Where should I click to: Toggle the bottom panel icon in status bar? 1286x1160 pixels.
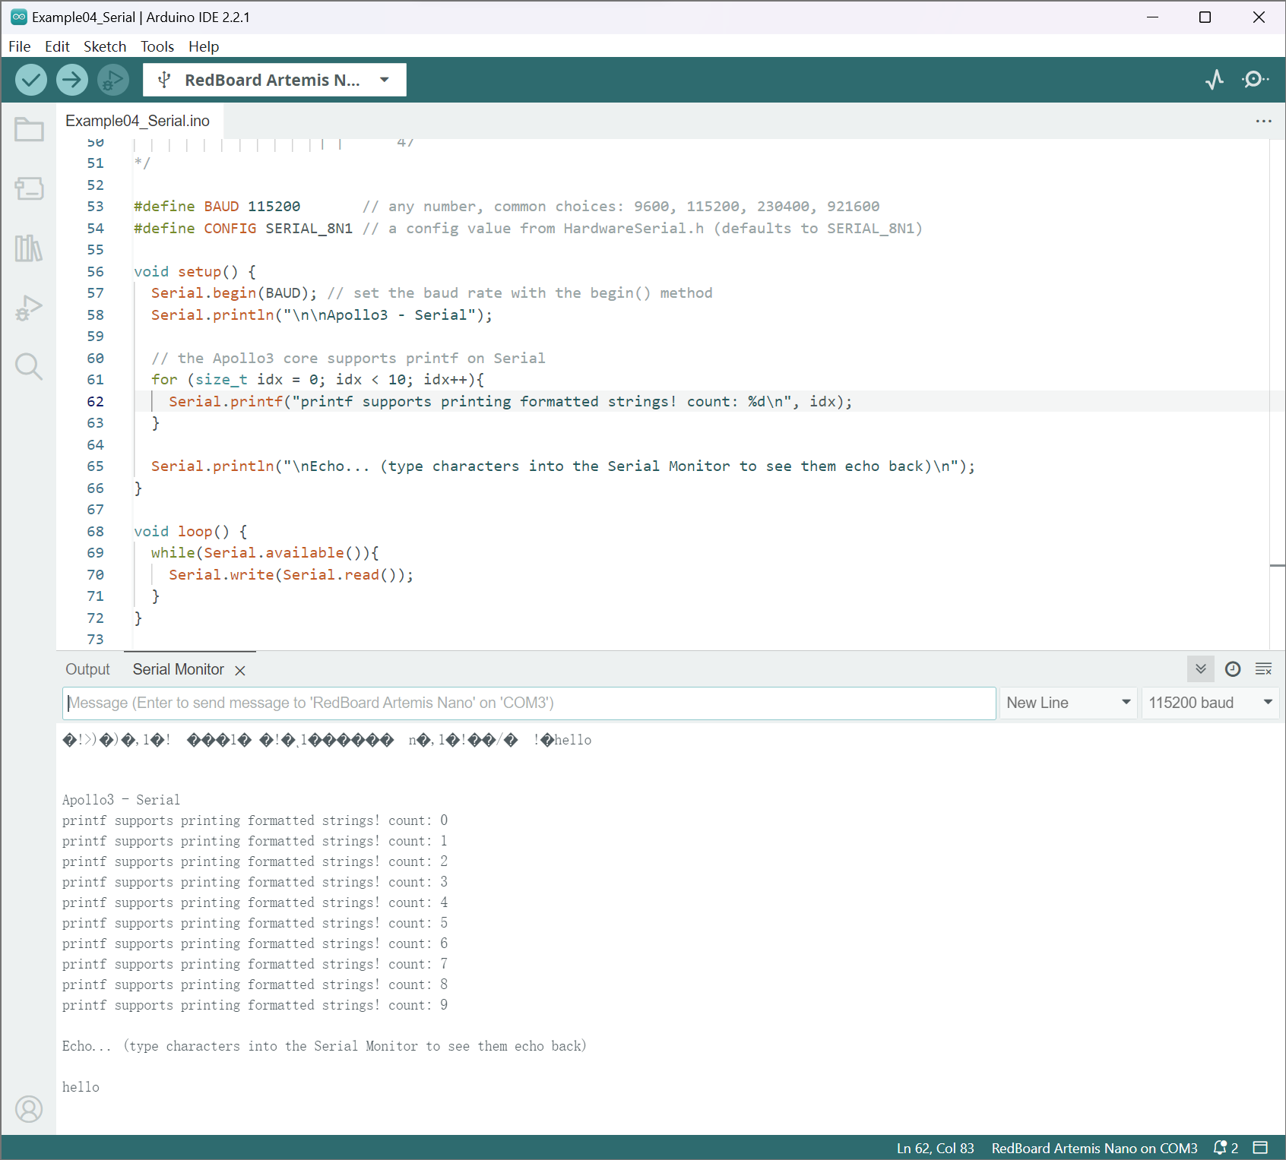(x=1261, y=1148)
